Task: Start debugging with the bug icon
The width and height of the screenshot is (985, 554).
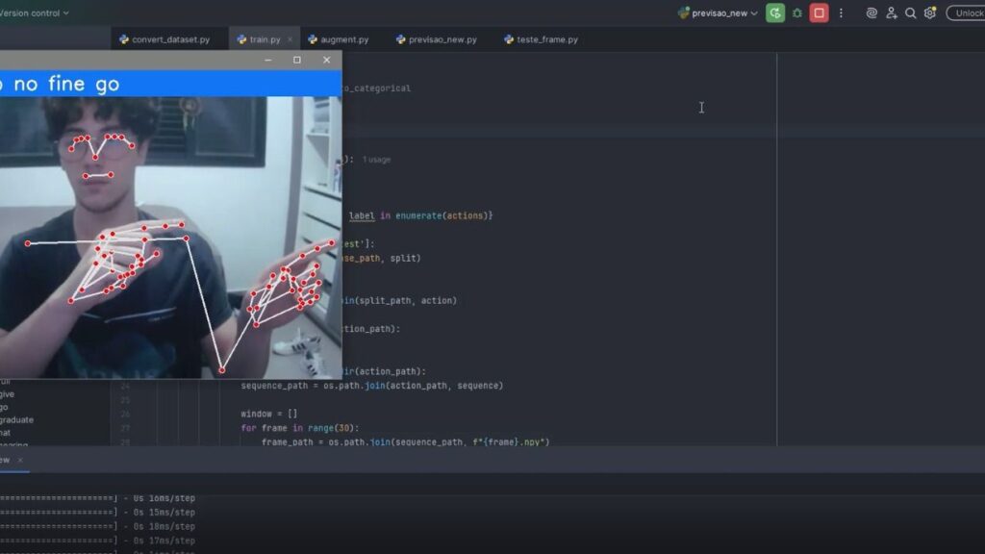Action: point(796,13)
